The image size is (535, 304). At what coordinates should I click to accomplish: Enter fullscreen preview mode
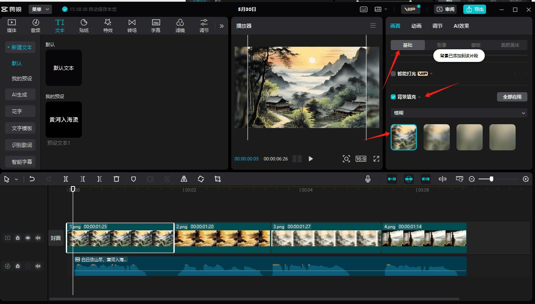coord(376,159)
